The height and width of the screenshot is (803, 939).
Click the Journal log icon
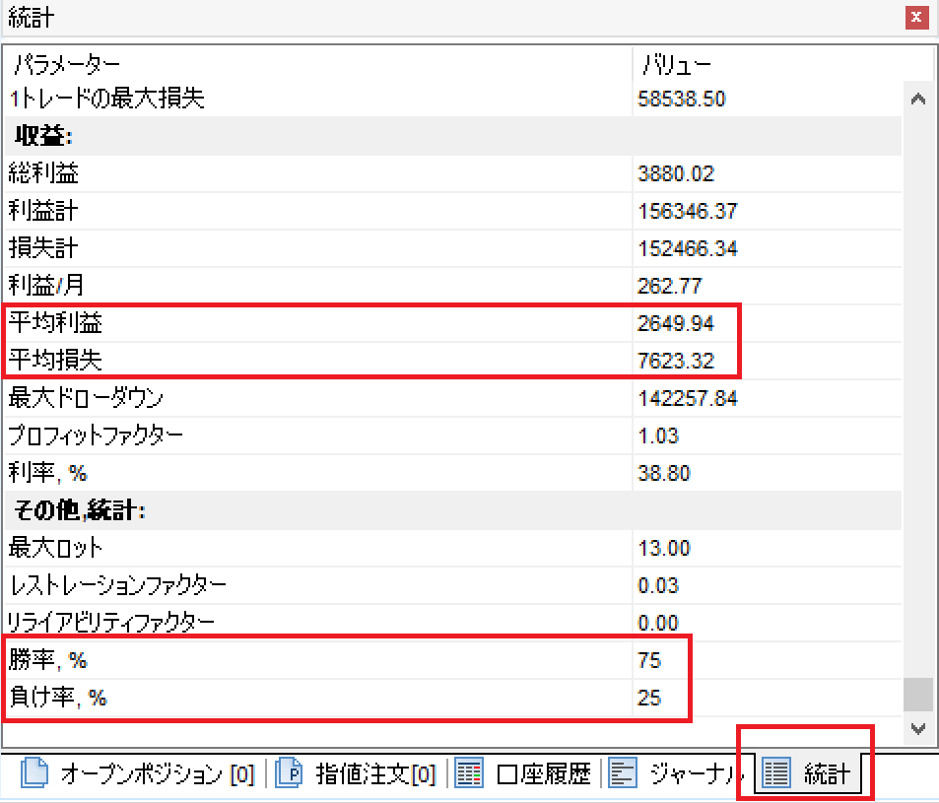[x=623, y=774]
